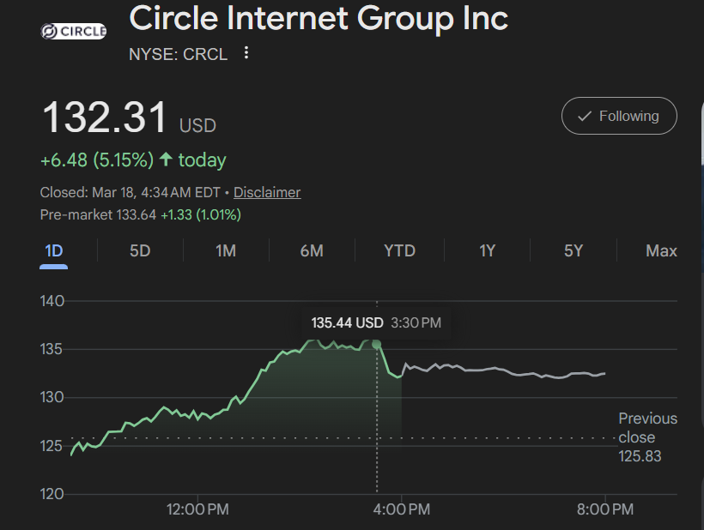This screenshot has height=530, width=704.
Task: View the 1Y performance chart
Action: point(486,250)
